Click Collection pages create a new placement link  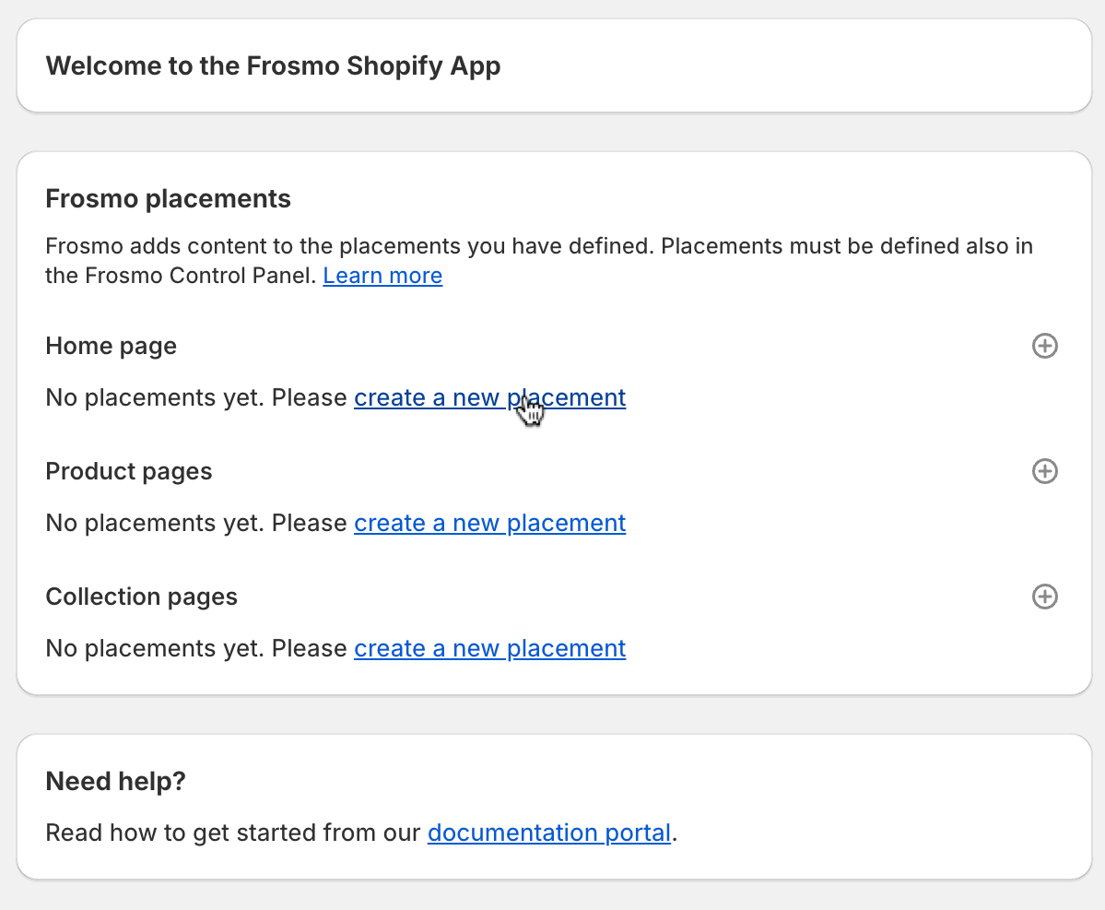[489, 648]
